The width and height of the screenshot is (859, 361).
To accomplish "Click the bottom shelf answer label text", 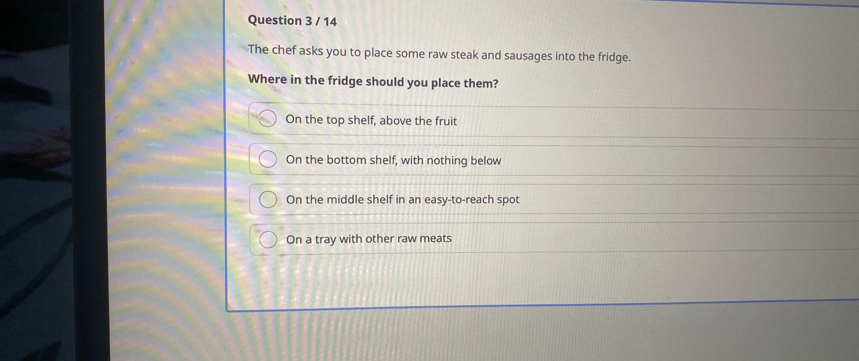I will (x=393, y=160).
